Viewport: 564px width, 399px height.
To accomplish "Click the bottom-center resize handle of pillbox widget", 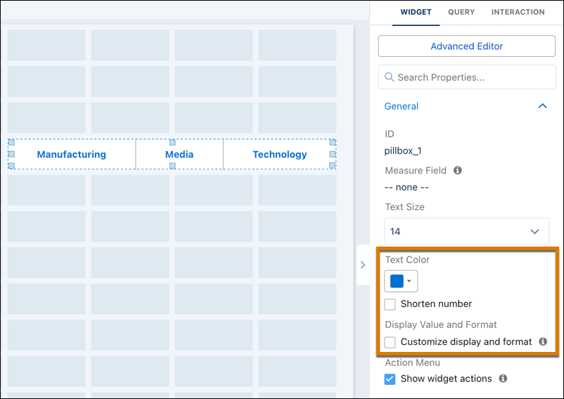I will [x=172, y=166].
